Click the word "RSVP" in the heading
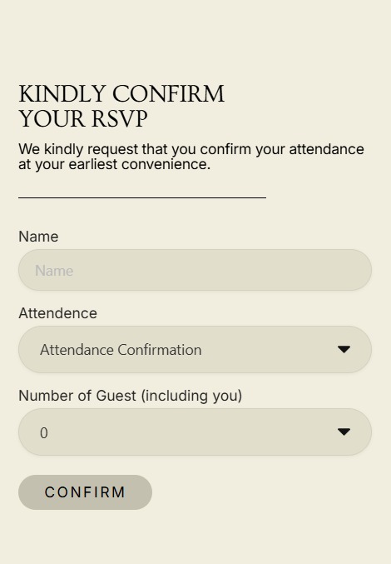 coord(120,119)
